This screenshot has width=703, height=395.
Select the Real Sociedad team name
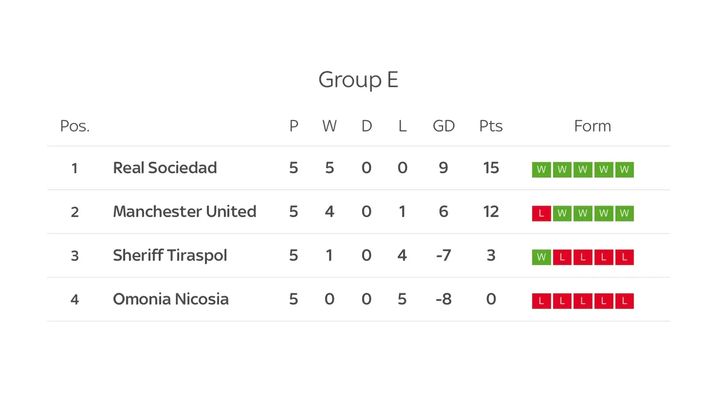pyautogui.click(x=165, y=168)
